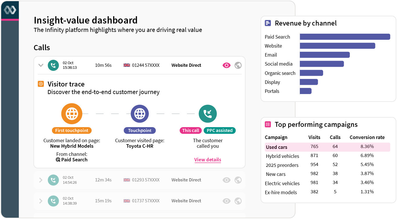This screenshot has height=220, width=397.
Task: Click the inbound call icon for 14:54:26
Action: click(53, 180)
